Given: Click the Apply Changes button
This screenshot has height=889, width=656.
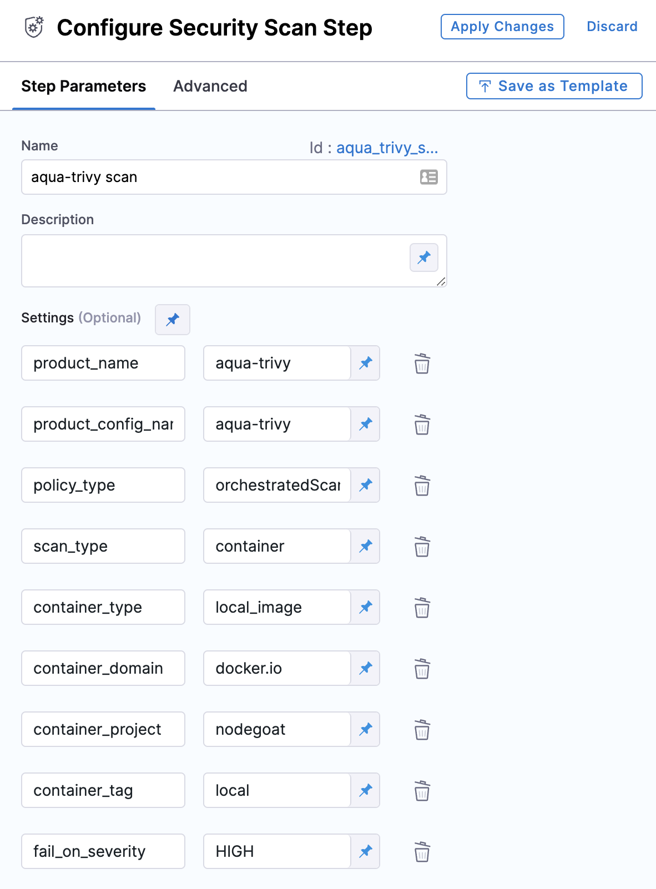Looking at the screenshot, I should pyautogui.click(x=502, y=27).
